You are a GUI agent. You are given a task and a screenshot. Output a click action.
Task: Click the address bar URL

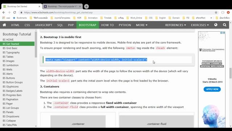coord(58,12)
